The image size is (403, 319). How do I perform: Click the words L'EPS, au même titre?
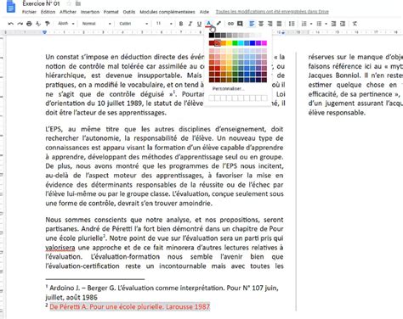[83, 129]
